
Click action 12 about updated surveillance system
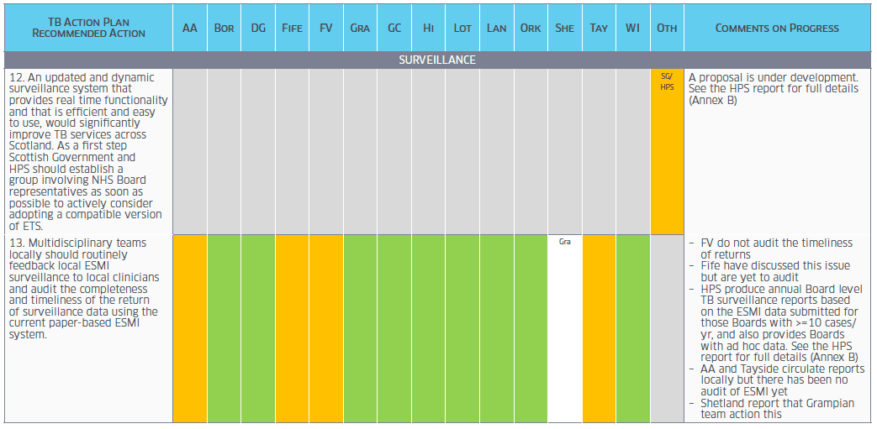coord(88,152)
